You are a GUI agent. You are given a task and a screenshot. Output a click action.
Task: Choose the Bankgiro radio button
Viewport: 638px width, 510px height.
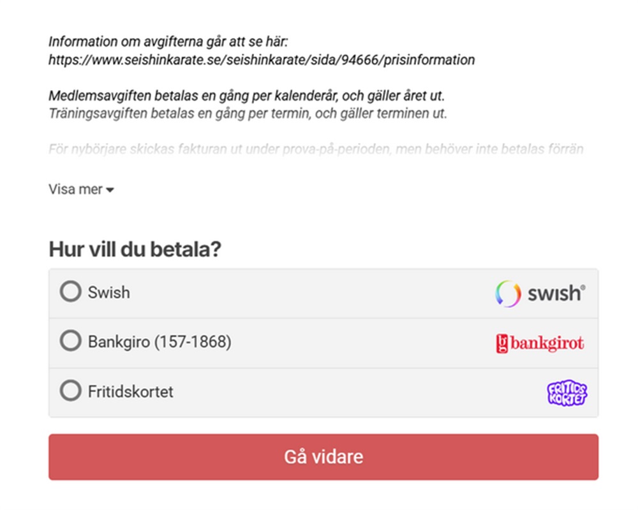[x=71, y=341]
